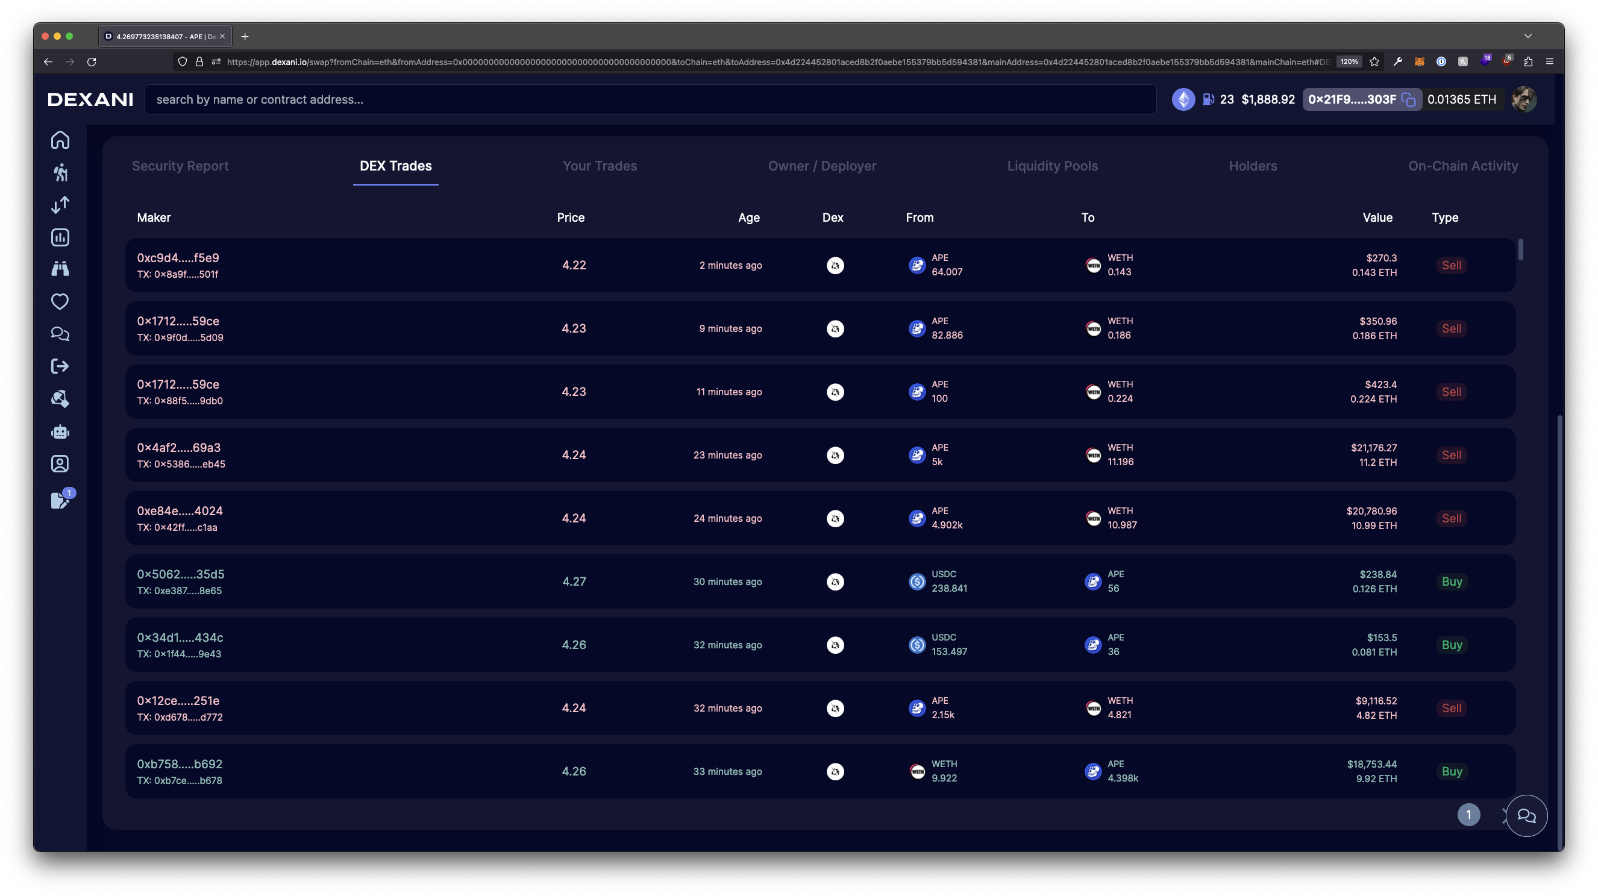Click 0.01365 ETH balance in header

(x=1462, y=99)
